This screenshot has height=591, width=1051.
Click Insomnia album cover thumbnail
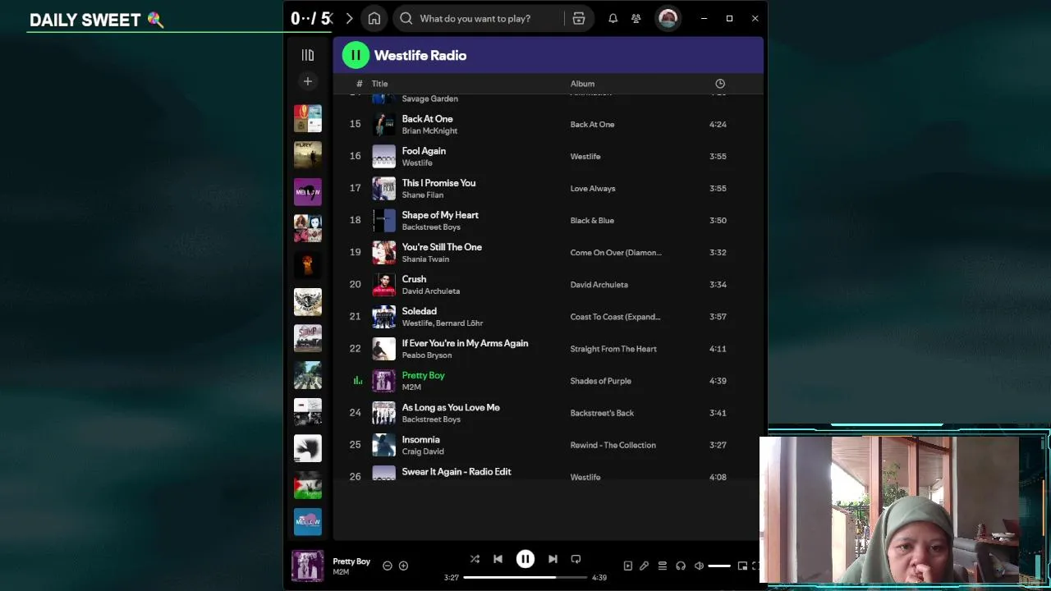[x=383, y=444]
